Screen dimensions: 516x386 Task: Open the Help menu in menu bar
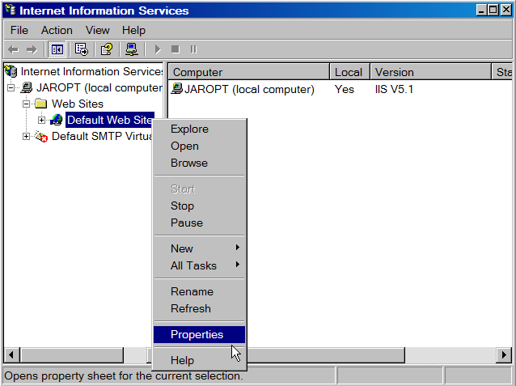point(133,30)
